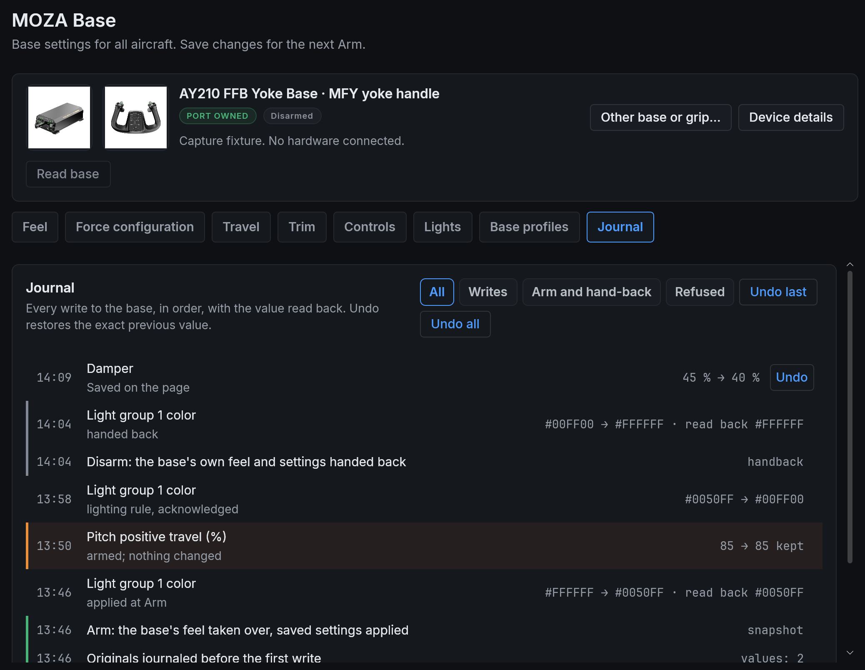Viewport: 865px width, 670px height.
Task: Show only Refused journal entries
Action: [700, 292]
